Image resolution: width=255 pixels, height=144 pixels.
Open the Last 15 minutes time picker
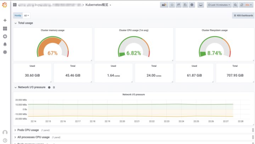219,5
